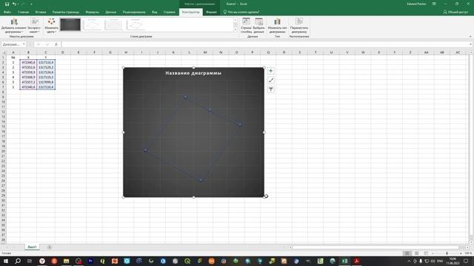Click Excel icon on taskbar
The image size is (474, 266).
click(344, 261)
